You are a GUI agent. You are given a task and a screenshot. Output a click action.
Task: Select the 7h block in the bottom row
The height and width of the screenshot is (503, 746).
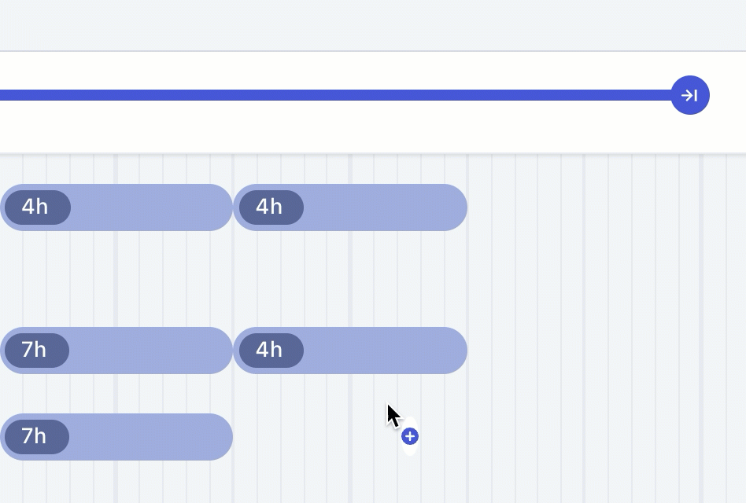(150, 437)
